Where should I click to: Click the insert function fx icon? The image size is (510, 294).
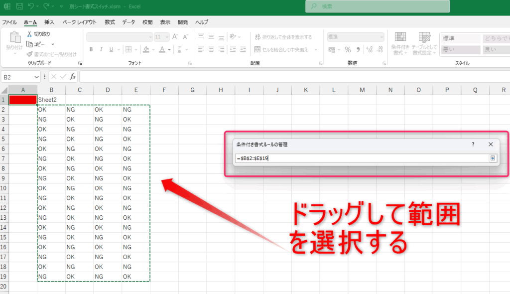click(x=73, y=76)
